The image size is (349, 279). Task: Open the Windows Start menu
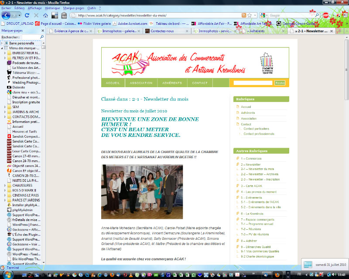[x=8, y=274]
